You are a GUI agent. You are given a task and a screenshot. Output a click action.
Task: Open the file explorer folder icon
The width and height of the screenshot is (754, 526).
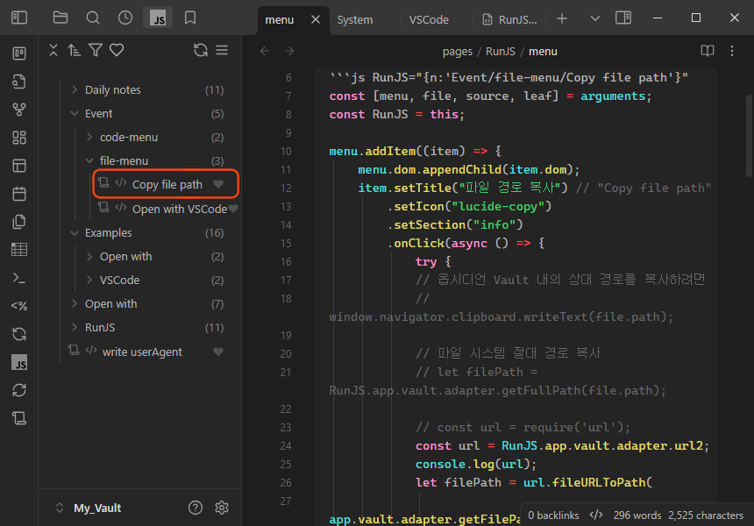click(x=60, y=18)
